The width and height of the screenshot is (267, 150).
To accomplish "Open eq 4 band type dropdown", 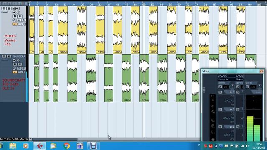I will [229, 92].
